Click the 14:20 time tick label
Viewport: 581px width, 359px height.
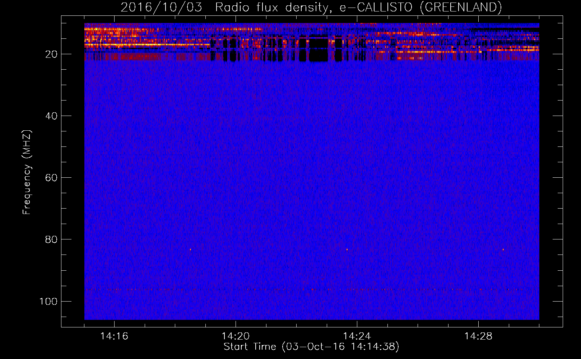[x=236, y=336]
